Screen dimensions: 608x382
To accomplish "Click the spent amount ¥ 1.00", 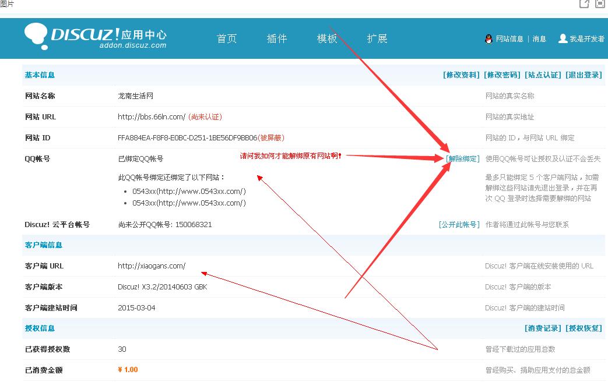I will click(128, 370).
